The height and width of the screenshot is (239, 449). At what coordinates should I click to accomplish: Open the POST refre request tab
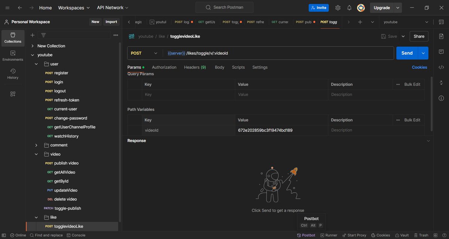tap(256, 22)
